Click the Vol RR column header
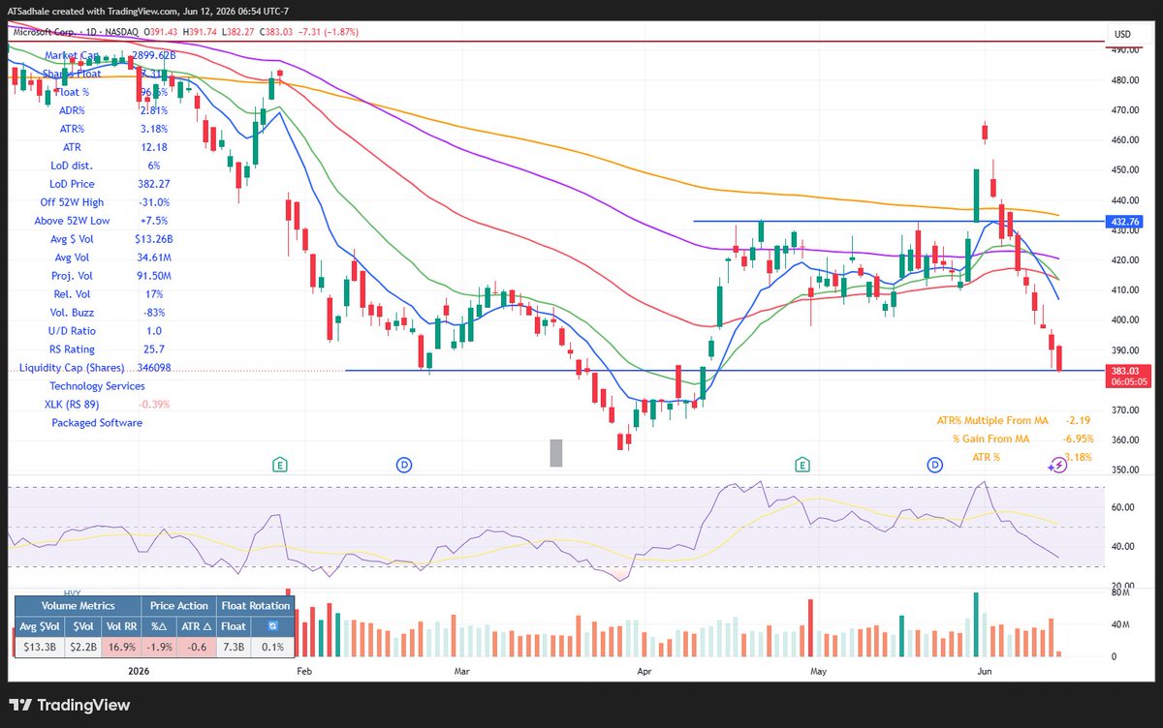 pyautogui.click(x=120, y=626)
